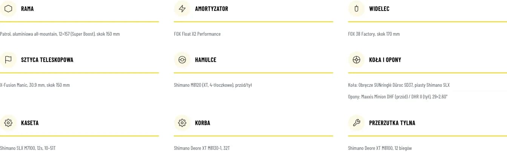The width and height of the screenshot is (507, 154).
Task: Click the Maxxis Minion tires description line
Action: 398,97
